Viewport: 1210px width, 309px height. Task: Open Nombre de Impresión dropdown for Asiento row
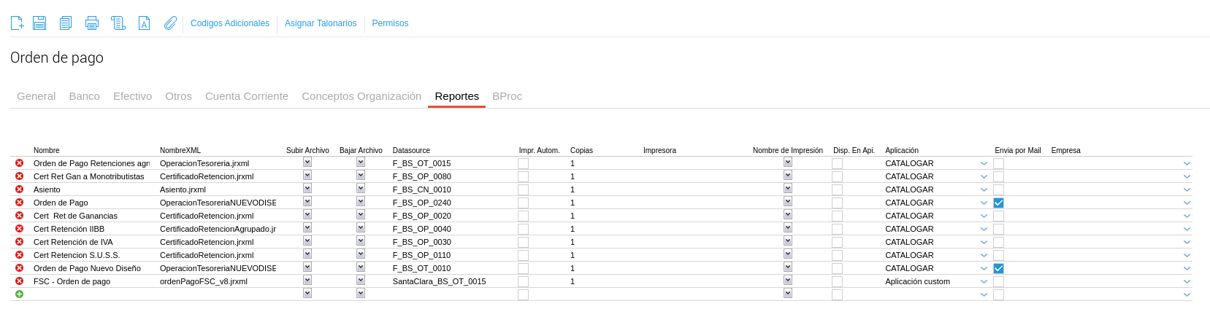click(x=788, y=189)
